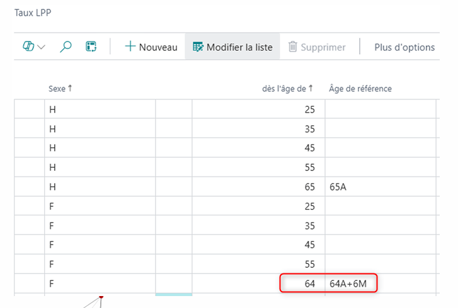The image size is (458, 308).
Task: Click the dès l'âge de column header
Action: (287, 89)
